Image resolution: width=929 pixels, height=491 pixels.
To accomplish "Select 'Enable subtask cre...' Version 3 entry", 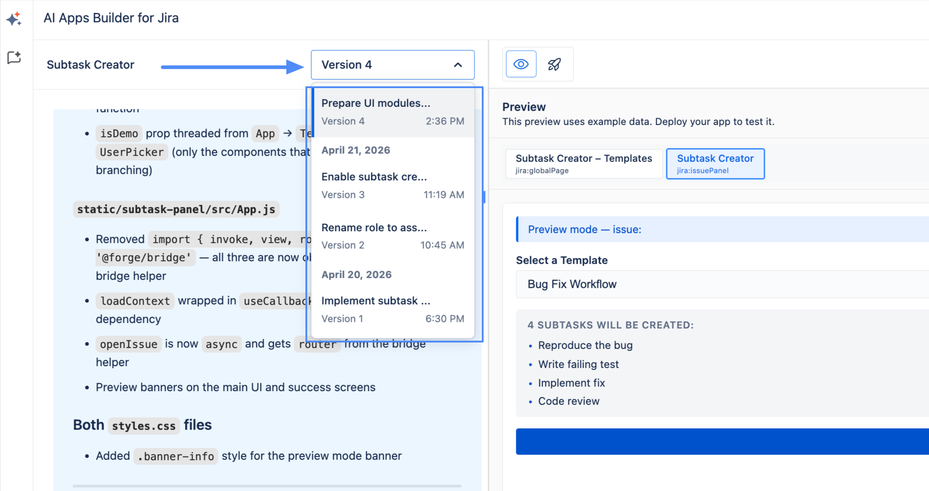I will (x=393, y=185).
